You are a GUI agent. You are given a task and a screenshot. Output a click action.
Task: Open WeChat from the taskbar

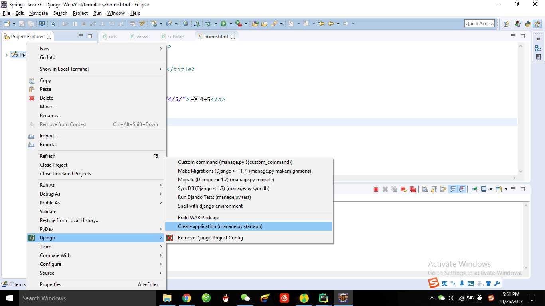[x=245, y=298]
